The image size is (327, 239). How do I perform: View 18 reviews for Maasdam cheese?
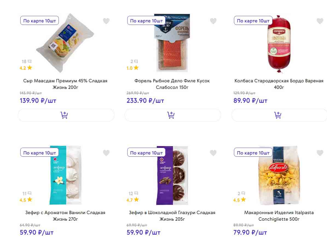click(27, 62)
